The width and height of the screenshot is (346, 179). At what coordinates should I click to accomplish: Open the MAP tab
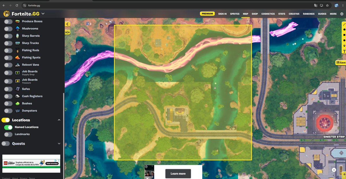point(245,14)
